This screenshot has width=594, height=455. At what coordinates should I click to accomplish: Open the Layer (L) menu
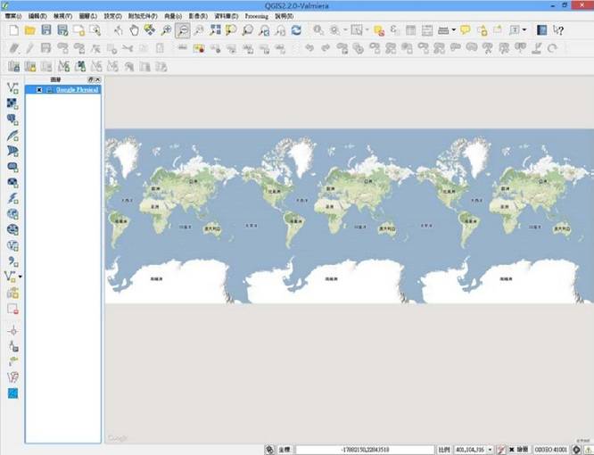[x=88, y=16]
